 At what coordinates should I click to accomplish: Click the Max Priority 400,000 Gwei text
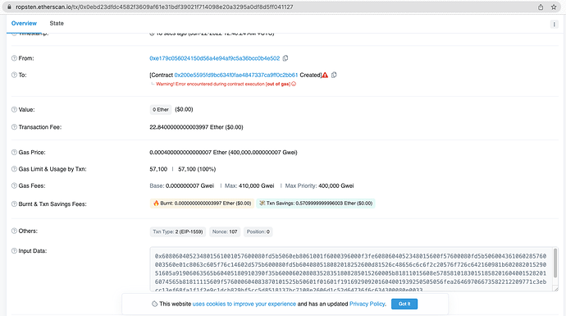click(319, 186)
